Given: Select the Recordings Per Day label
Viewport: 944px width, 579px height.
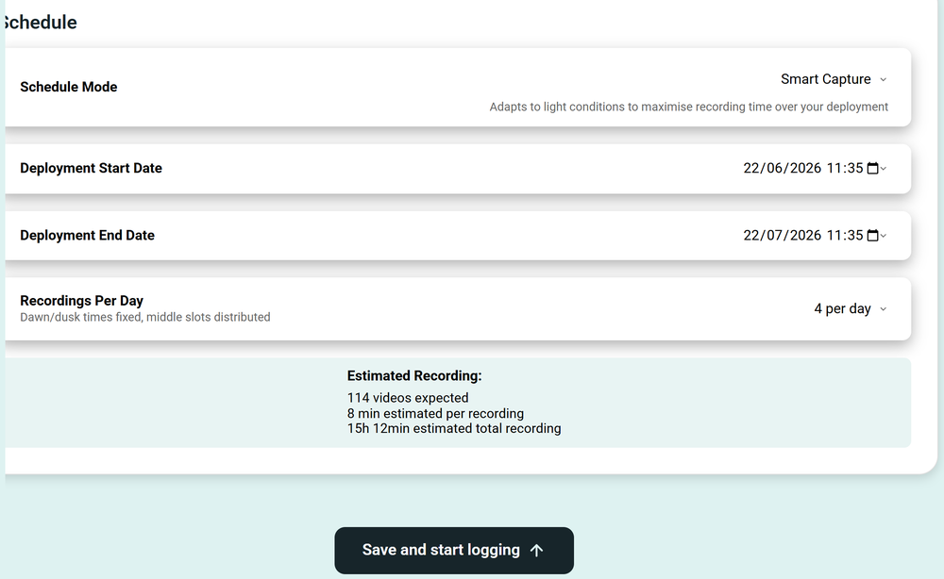Looking at the screenshot, I should pos(81,301).
